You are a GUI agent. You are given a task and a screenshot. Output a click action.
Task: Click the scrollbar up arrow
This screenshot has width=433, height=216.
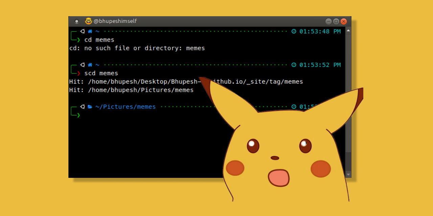348,30
